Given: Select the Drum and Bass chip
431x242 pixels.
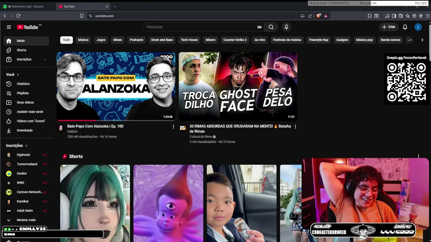Looking at the screenshot, I should click(162, 40).
